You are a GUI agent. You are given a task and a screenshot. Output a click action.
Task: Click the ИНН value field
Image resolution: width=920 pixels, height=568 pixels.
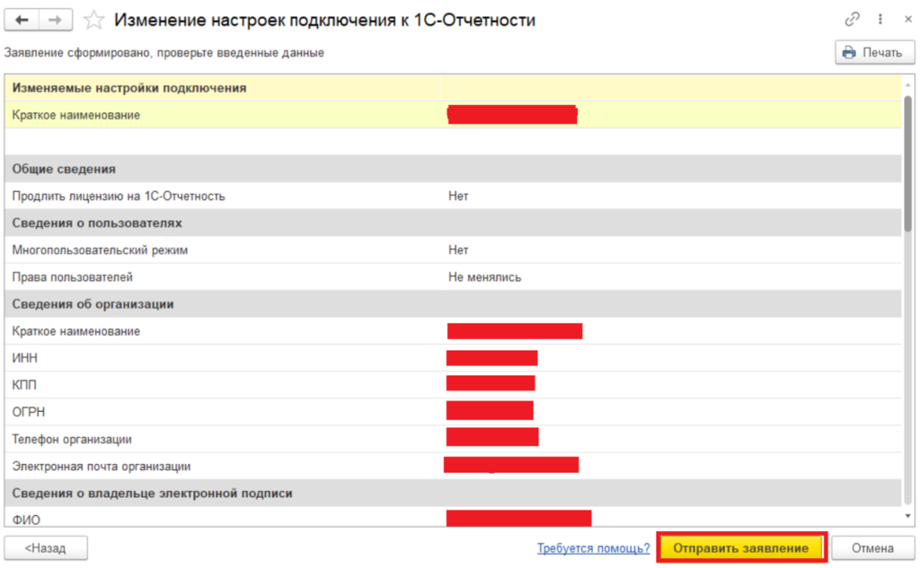point(490,358)
